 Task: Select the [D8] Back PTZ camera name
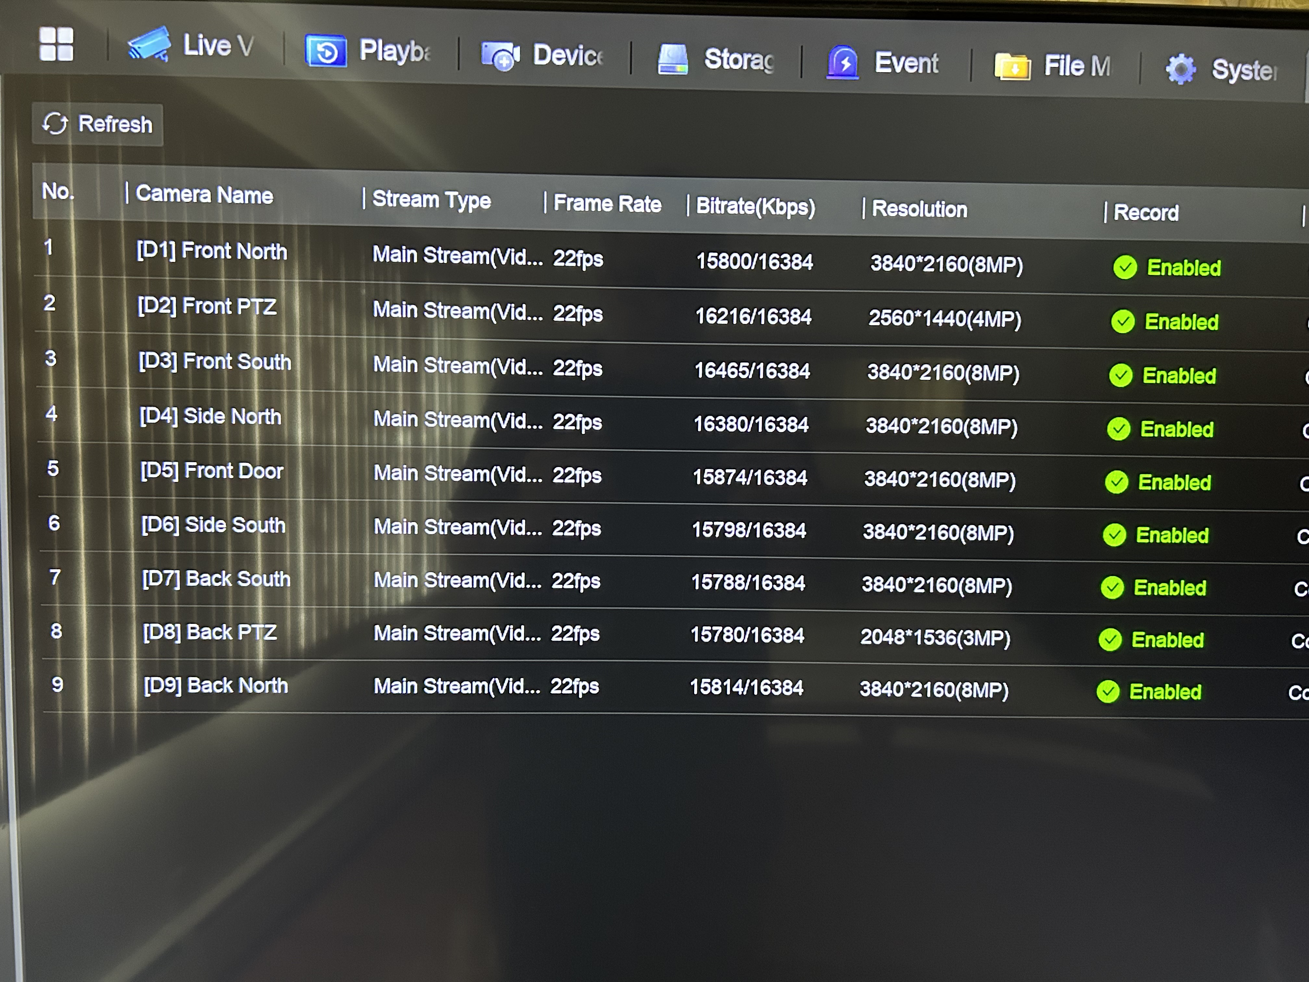coord(209,633)
